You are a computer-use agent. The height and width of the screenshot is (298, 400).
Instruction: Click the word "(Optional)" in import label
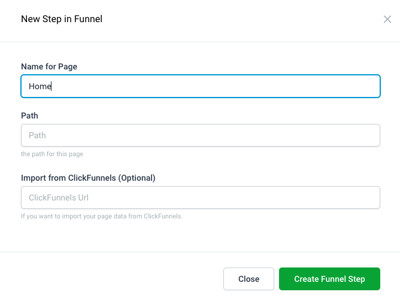point(137,178)
